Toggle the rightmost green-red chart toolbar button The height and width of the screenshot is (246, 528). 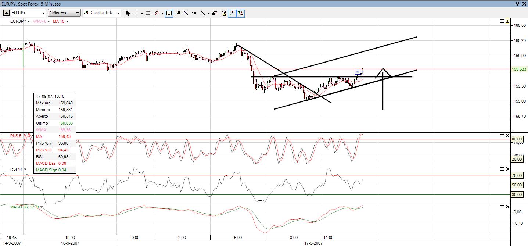click(240, 13)
